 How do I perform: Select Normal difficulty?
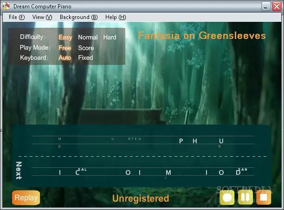coord(88,37)
